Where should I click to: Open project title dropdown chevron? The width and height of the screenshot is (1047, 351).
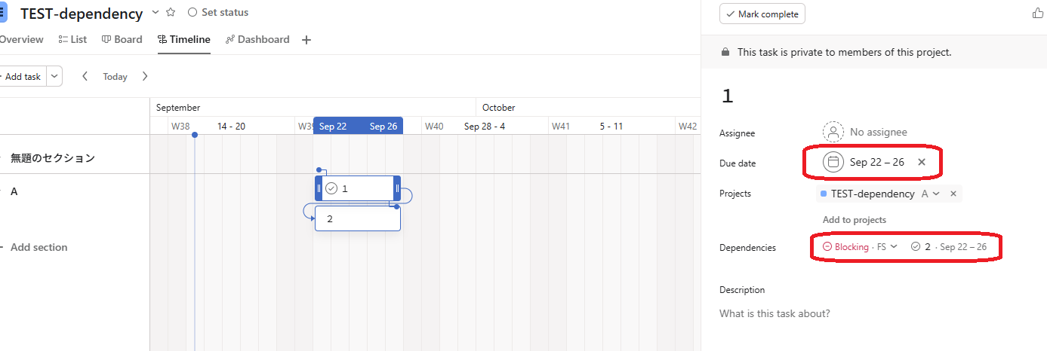(156, 13)
